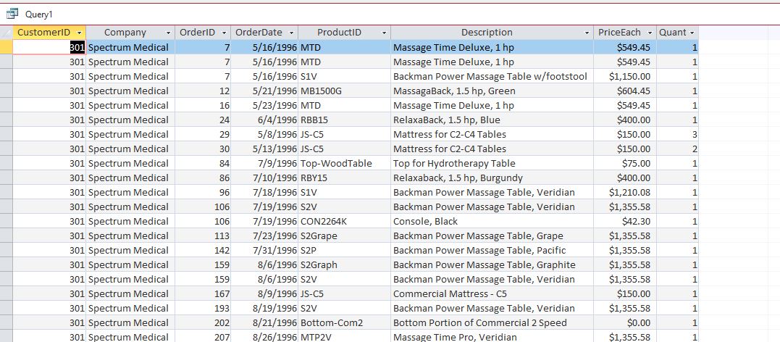Open the Company column filter dropdown
The width and height of the screenshot is (780, 342).
[168, 33]
